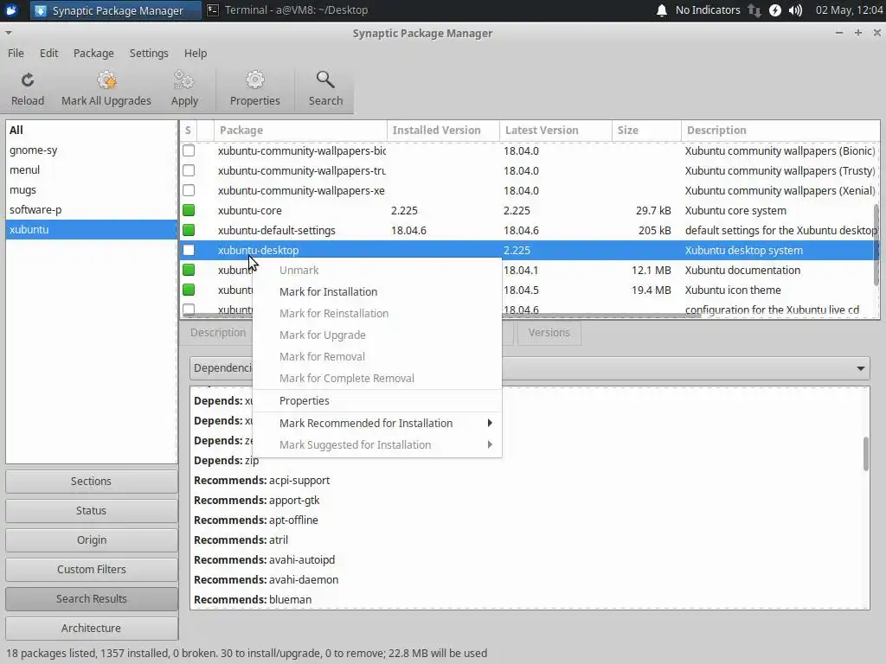Select mugs in the search list

(91, 189)
